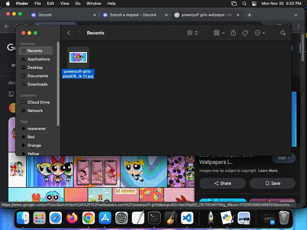Open GarageBand from the Dock
The width and height of the screenshot is (307, 230).
coord(171,218)
